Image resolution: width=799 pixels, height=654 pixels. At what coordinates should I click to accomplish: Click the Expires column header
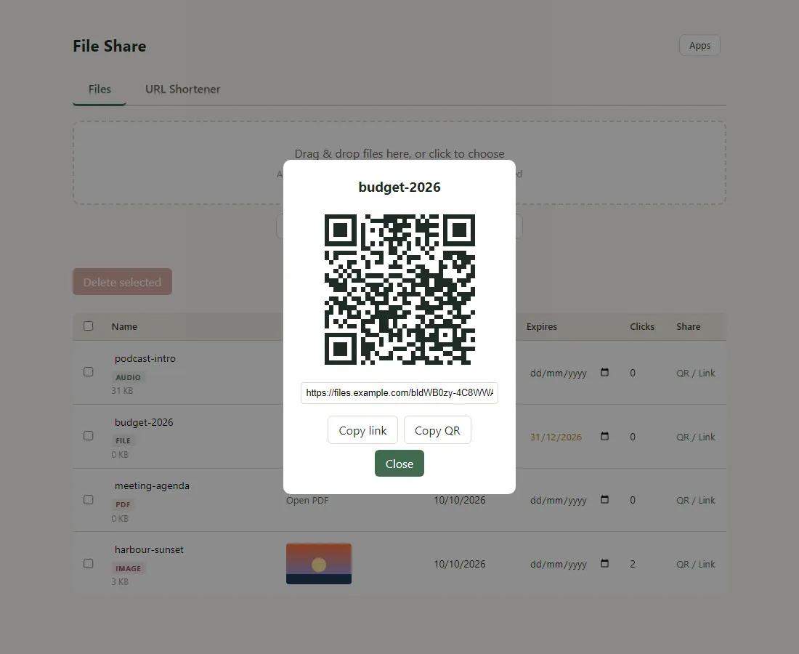(542, 327)
